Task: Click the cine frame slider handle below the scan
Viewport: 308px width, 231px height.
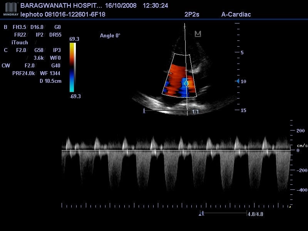Action: 144,111
